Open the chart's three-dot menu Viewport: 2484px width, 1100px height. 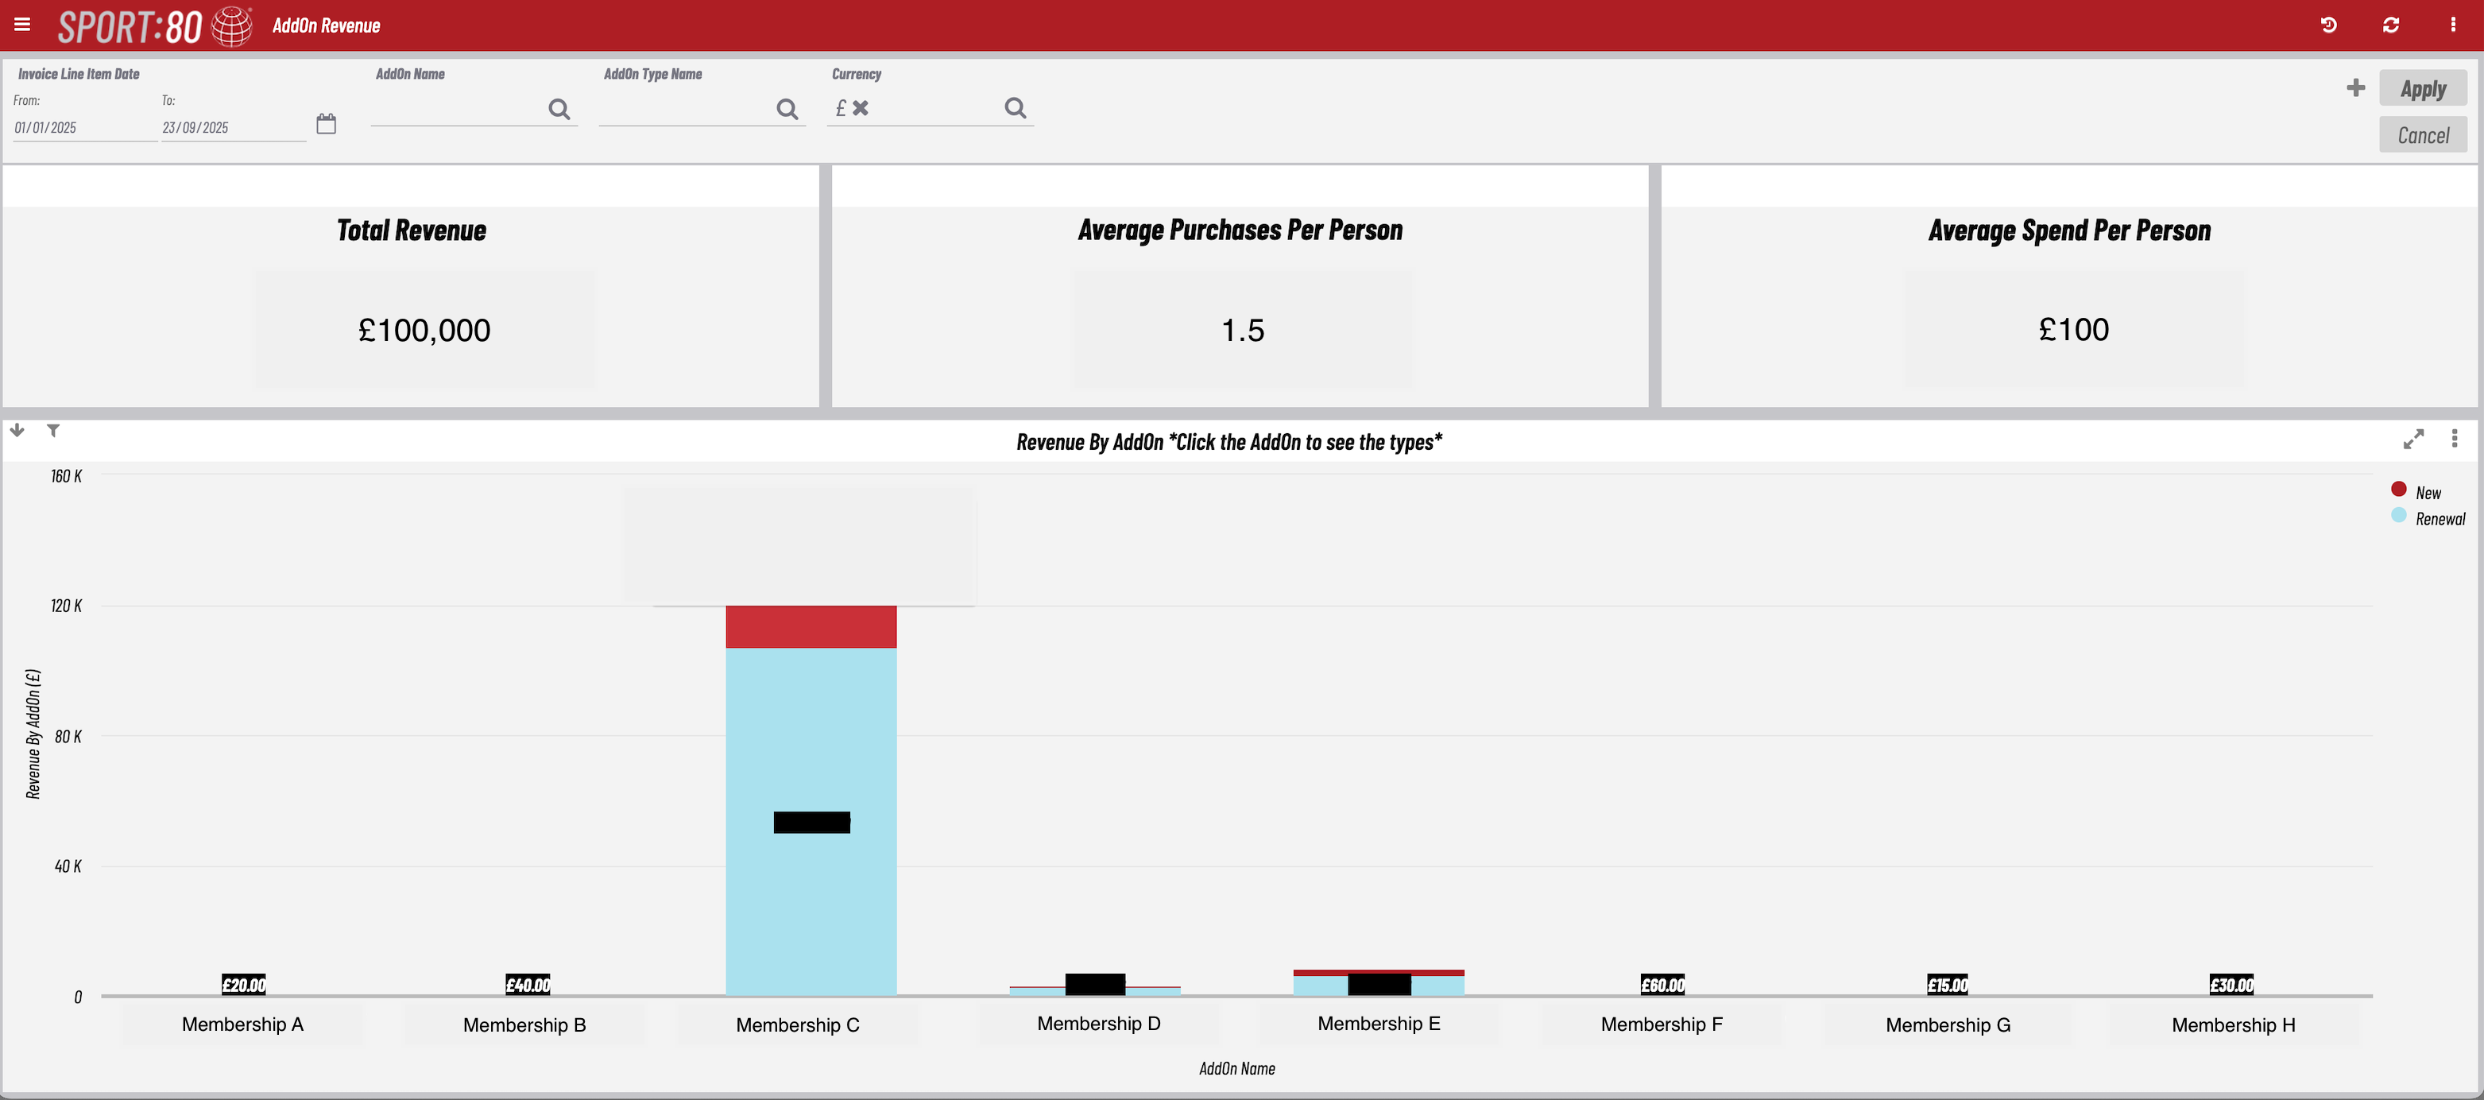coord(2454,439)
